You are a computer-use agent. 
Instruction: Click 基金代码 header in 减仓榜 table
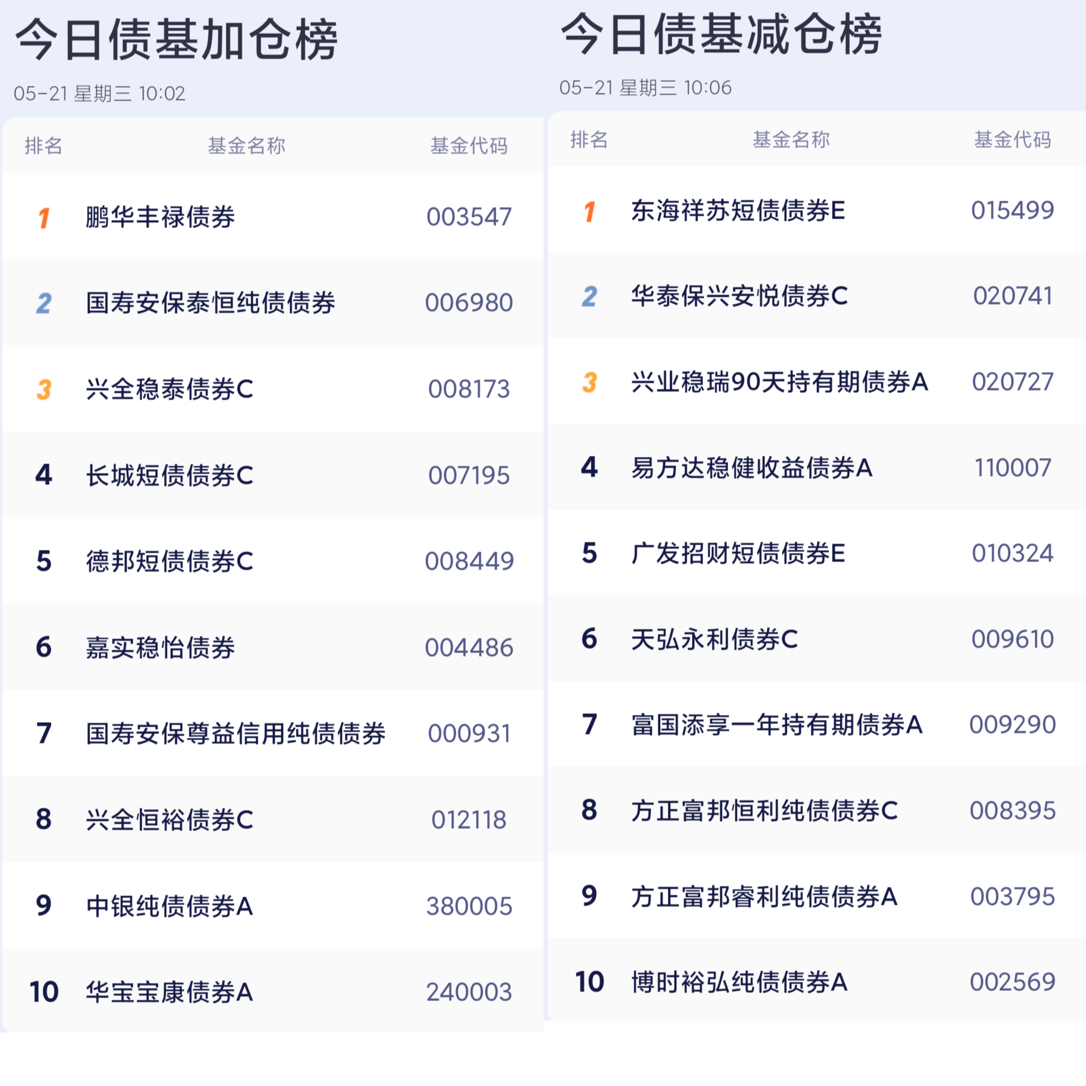pos(1012,139)
